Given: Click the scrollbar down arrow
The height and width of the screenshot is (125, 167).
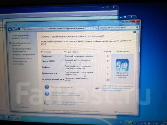Looking at the screenshot, I should pyautogui.click(x=136, y=113).
